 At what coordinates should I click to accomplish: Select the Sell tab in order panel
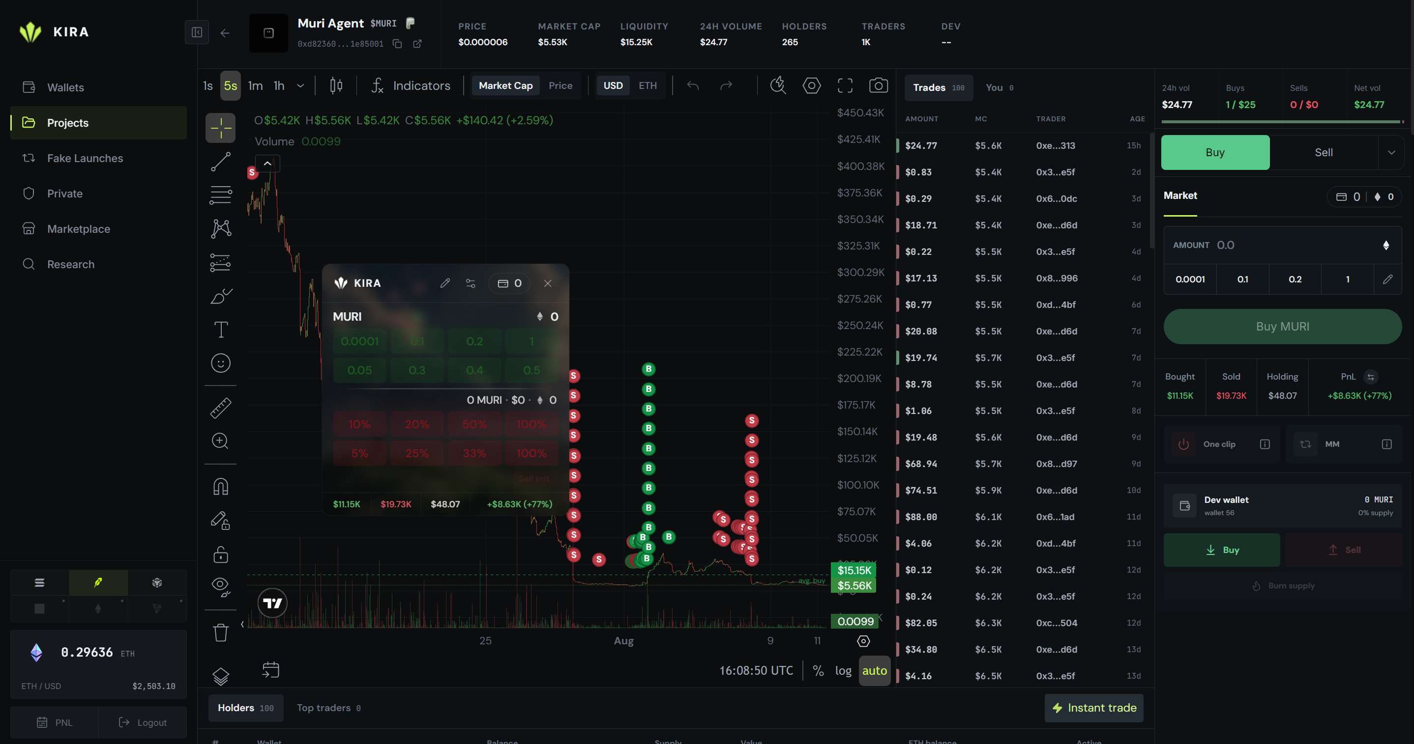1324,152
